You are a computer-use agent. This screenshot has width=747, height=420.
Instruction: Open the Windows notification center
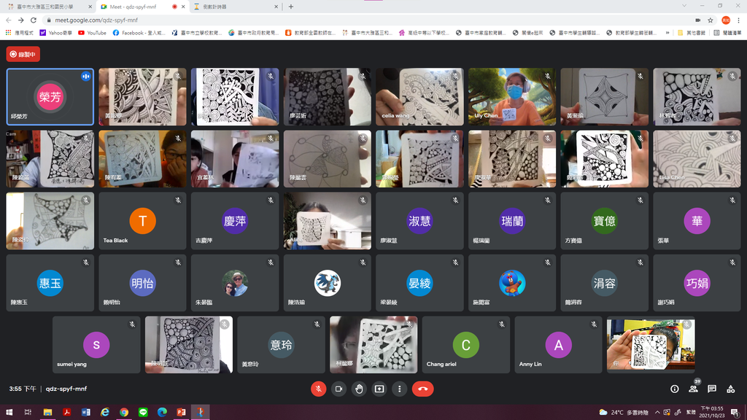735,413
